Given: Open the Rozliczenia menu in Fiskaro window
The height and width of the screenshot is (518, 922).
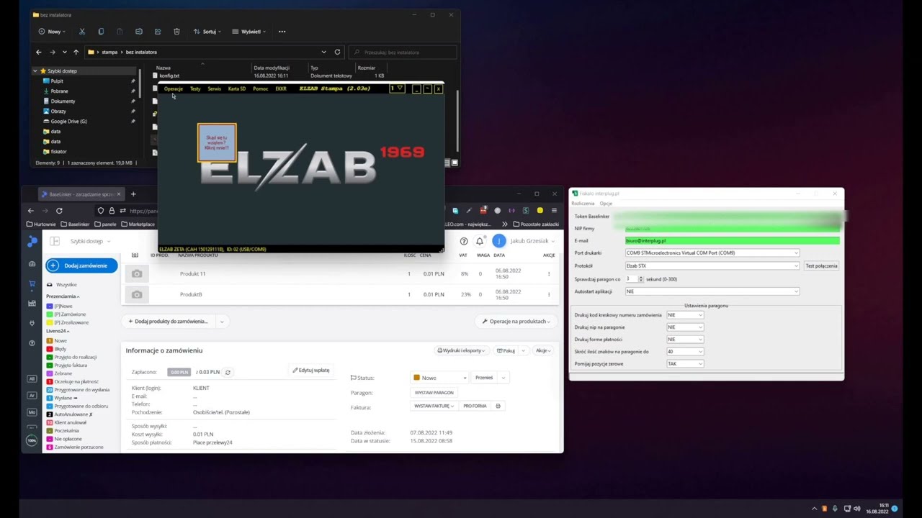Looking at the screenshot, I should 583,204.
